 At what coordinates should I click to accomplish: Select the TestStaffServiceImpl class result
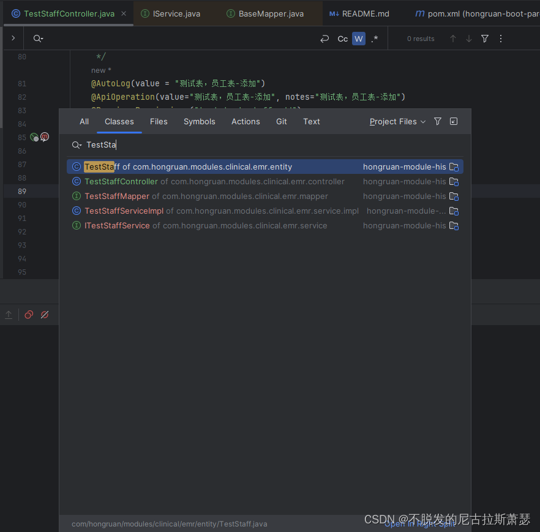click(265, 211)
